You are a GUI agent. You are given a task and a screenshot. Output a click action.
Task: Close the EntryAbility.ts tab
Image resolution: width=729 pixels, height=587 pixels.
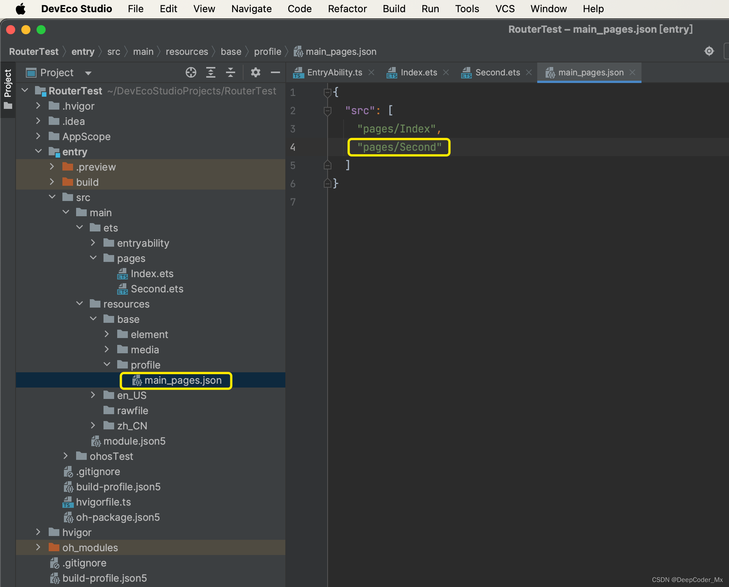[372, 72]
